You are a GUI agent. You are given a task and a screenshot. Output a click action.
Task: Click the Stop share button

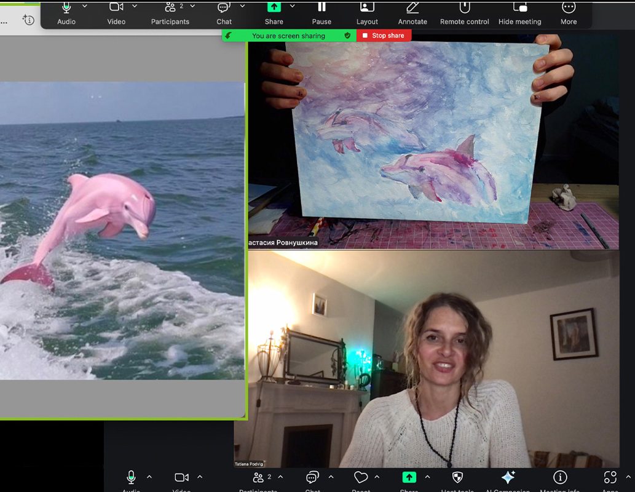point(384,36)
